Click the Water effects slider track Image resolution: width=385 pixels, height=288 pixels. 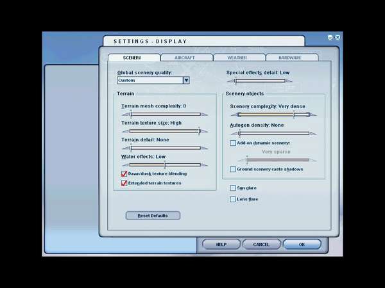coord(165,165)
